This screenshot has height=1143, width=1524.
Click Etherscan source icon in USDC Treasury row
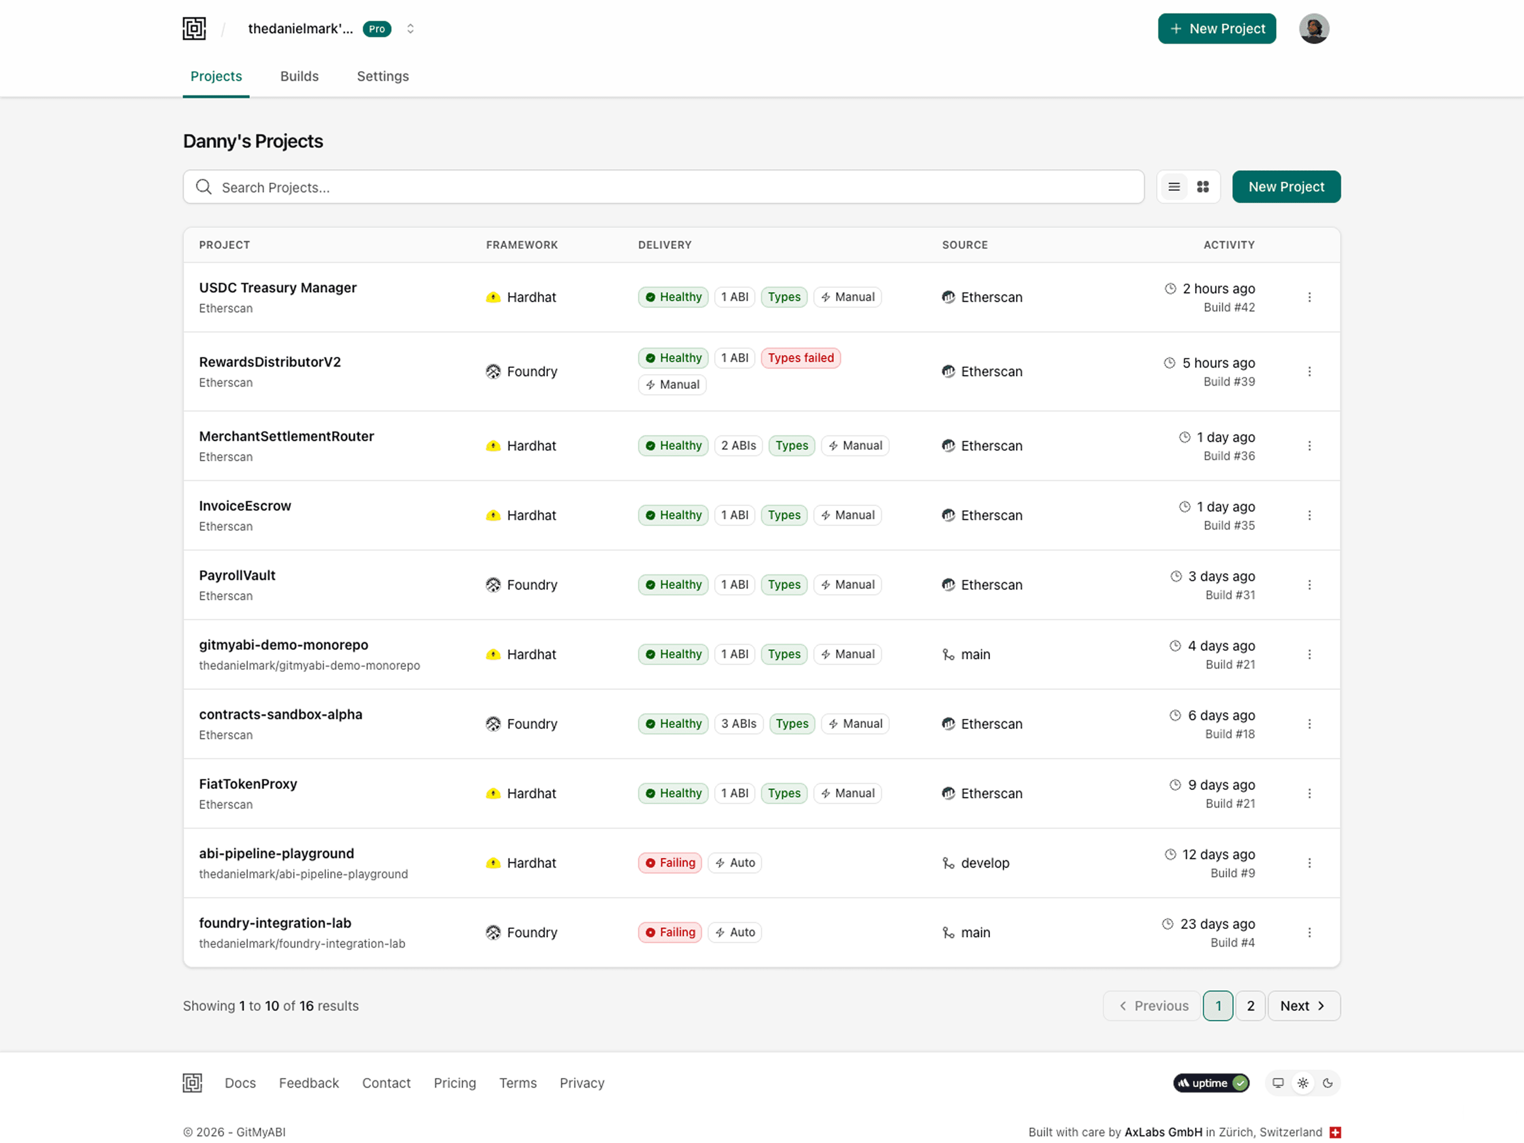tap(949, 297)
